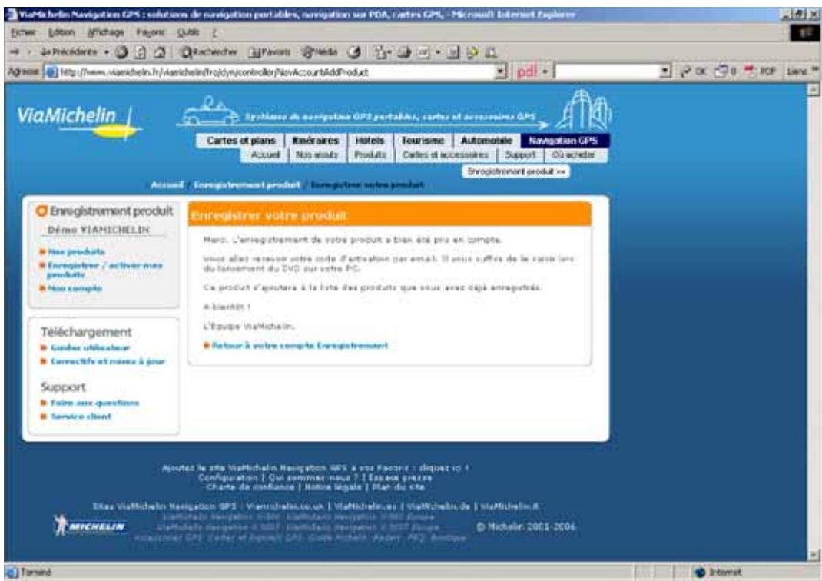Click the last icon in the toolbar row
This screenshot has height=581, width=822.
491,52
